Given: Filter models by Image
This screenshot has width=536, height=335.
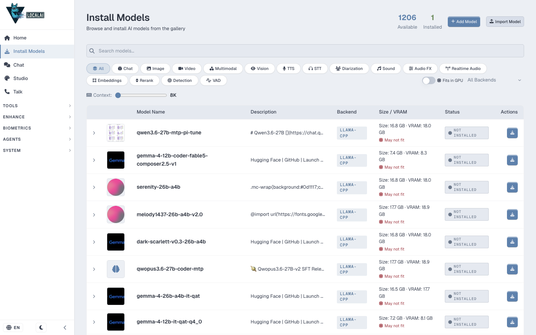Looking at the screenshot, I should pos(155,68).
